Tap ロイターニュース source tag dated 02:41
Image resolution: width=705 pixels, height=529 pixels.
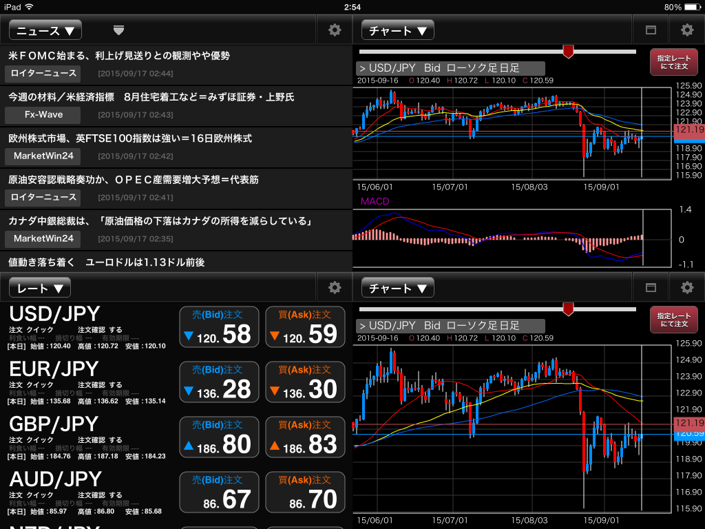pyautogui.click(x=43, y=198)
